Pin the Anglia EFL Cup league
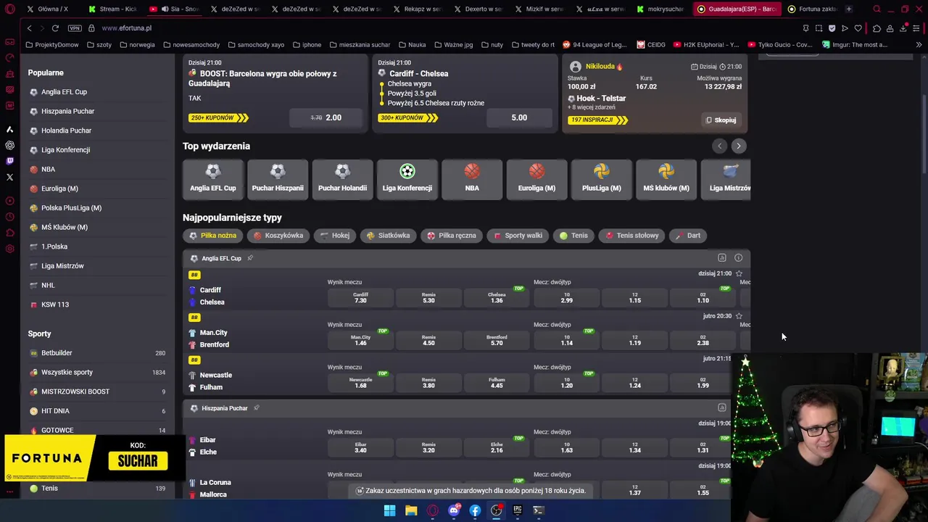The image size is (928, 522). tap(250, 258)
